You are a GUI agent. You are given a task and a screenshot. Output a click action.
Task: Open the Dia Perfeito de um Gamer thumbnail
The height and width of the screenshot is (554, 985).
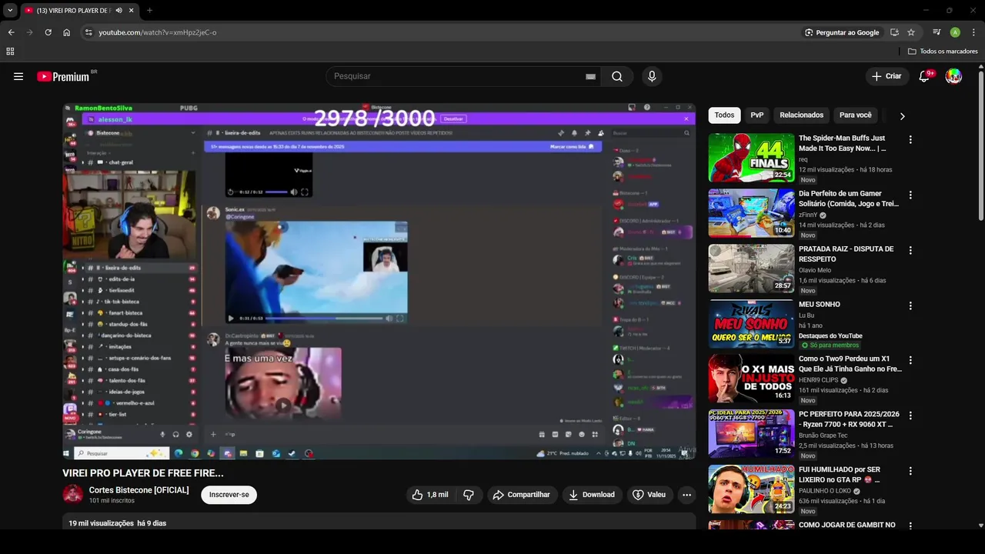(x=751, y=213)
